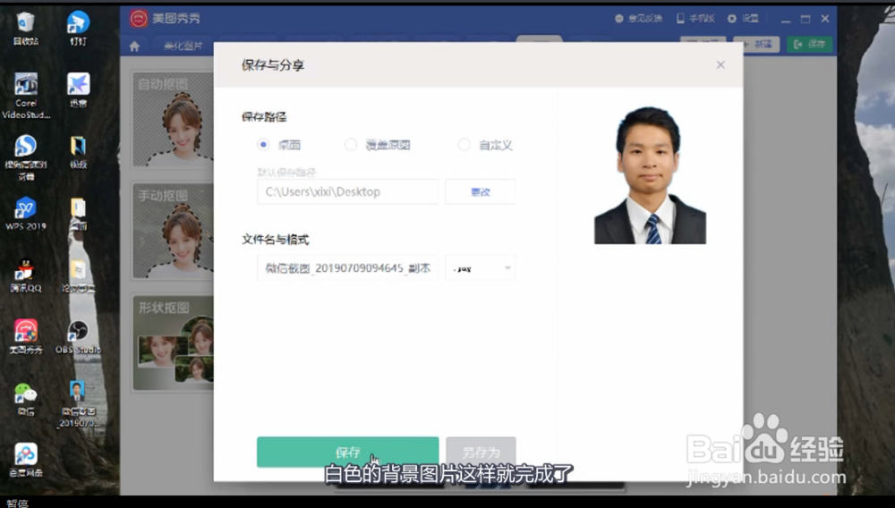The image size is (895, 508).
Task: Close the Save and Share dialog
Action: (x=720, y=65)
